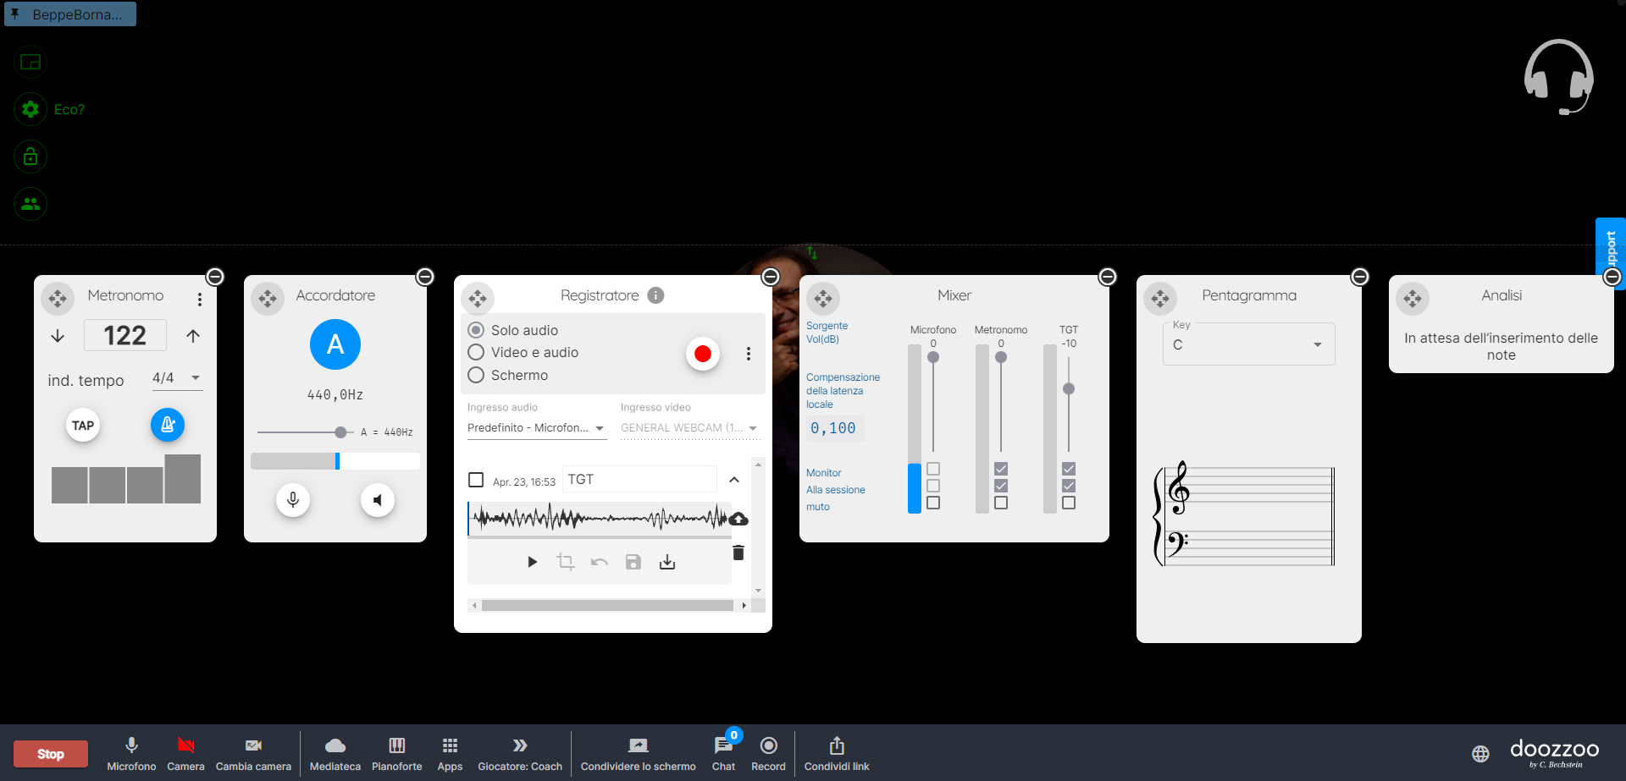Viewport: 1626px width, 781px height.
Task: Open the Key dropdown in Pentagramma
Action: (x=1248, y=344)
